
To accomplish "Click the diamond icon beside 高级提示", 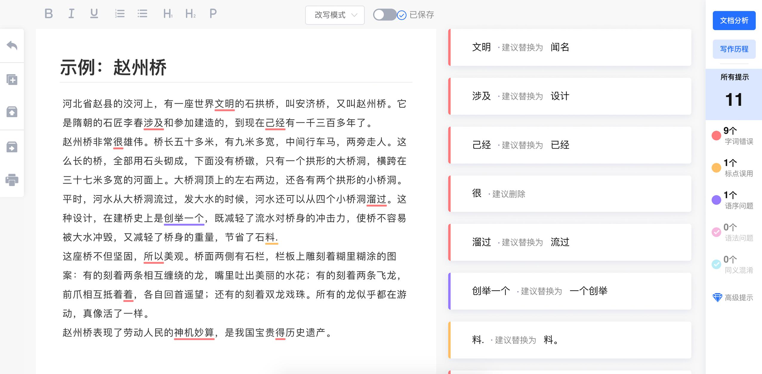I will click(717, 297).
